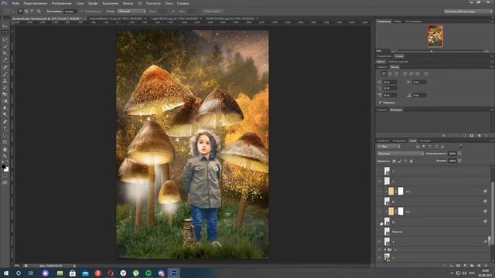This screenshot has width=495, height=278.
Task: Select the Healing Brush tool
Action: point(5,67)
